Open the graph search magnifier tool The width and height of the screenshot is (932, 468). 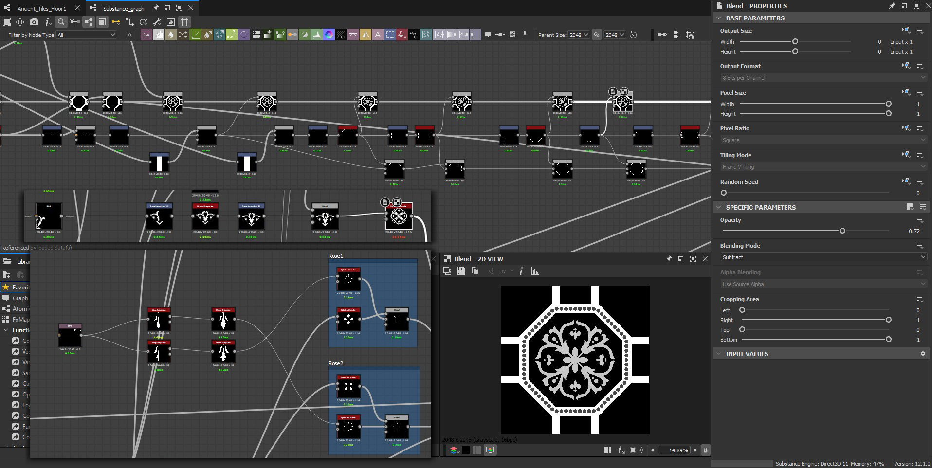coord(61,22)
